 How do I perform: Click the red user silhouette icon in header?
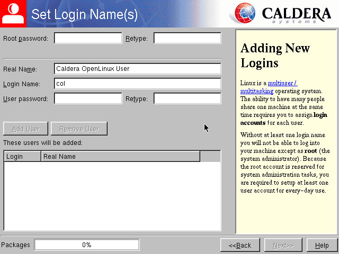[x=12, y=13]
